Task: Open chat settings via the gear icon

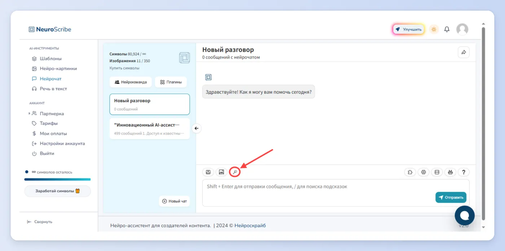Action: point(423,172)
